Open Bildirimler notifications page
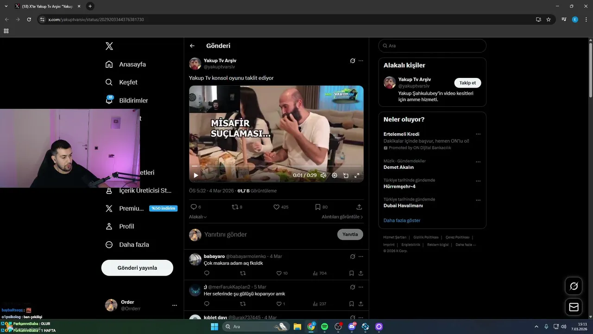593x334 pixels. click(126, 100)
